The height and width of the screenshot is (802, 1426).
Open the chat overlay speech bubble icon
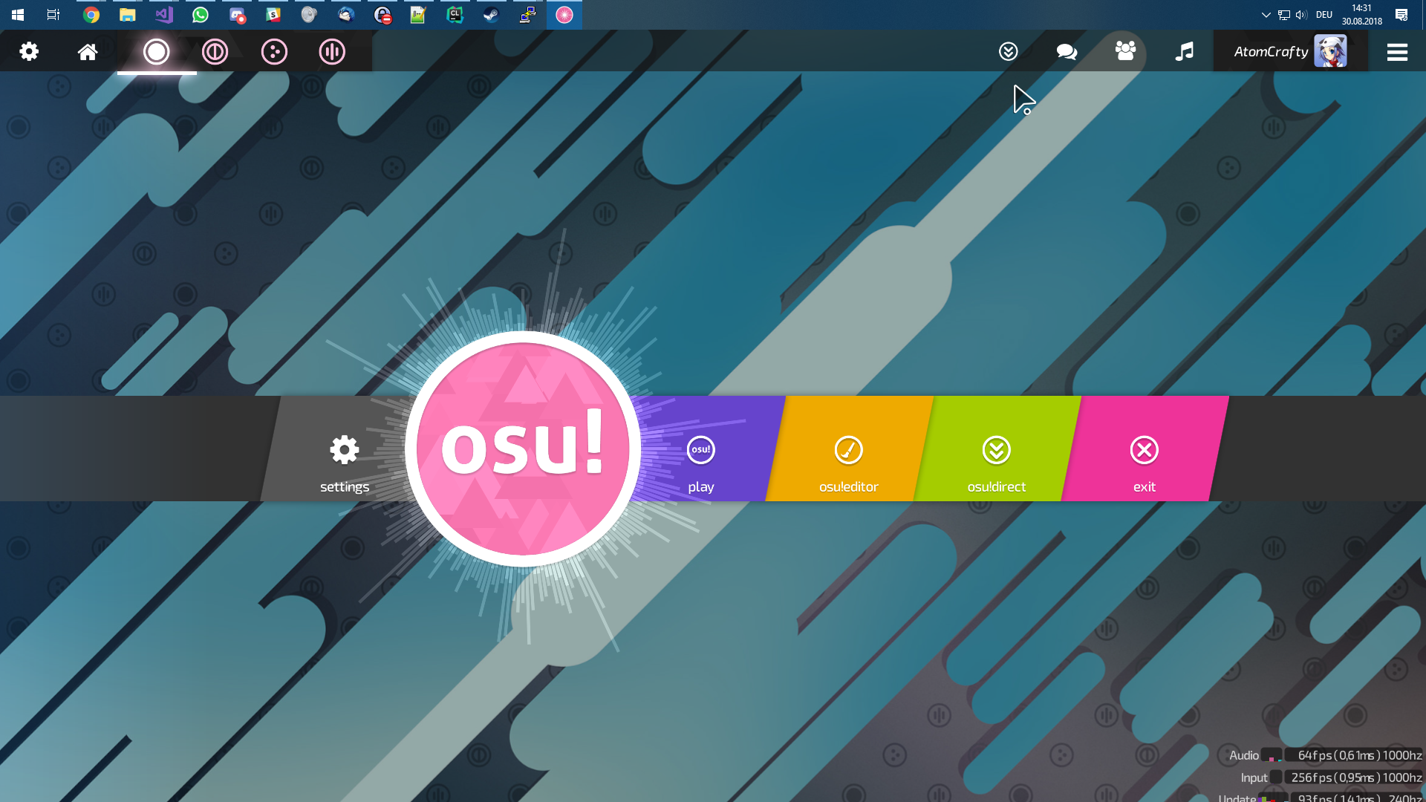[1067, 51]
